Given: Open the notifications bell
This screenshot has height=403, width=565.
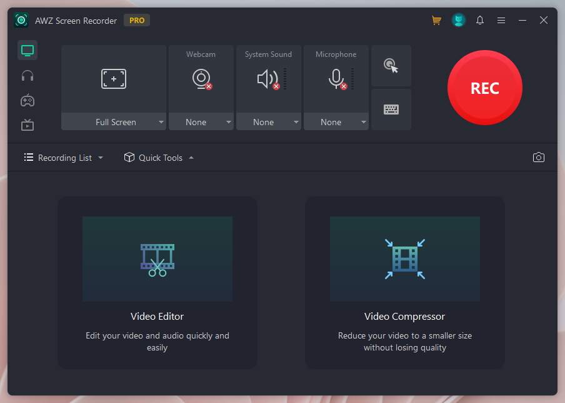Looking at the screenshot, I should tap(479, 20).
